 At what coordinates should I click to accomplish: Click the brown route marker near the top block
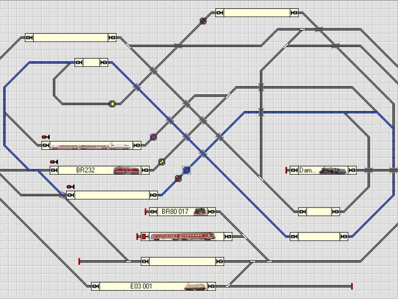click(203, 21)
